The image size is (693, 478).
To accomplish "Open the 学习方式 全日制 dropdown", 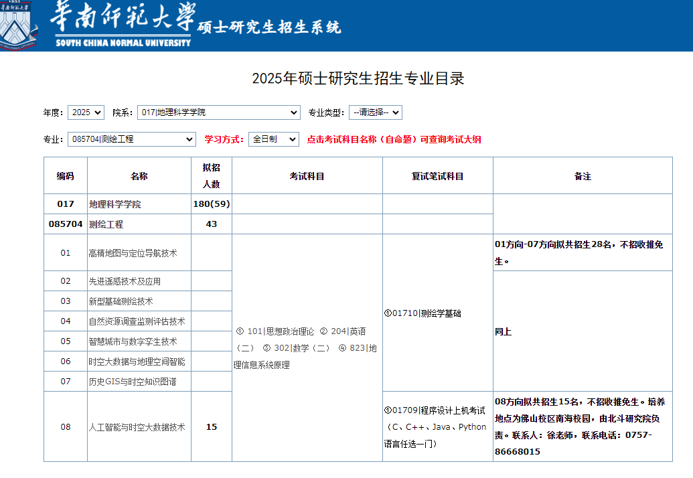I will coord(274,139).
